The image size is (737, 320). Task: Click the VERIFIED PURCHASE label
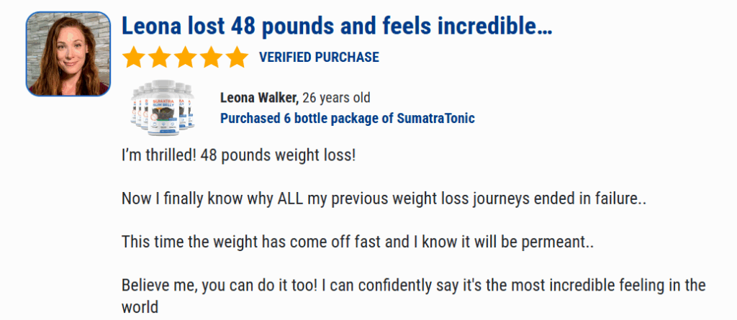(319, 58)
